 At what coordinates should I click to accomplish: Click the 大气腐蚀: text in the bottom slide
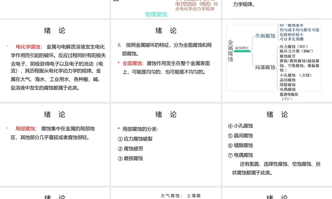point(172,196)
